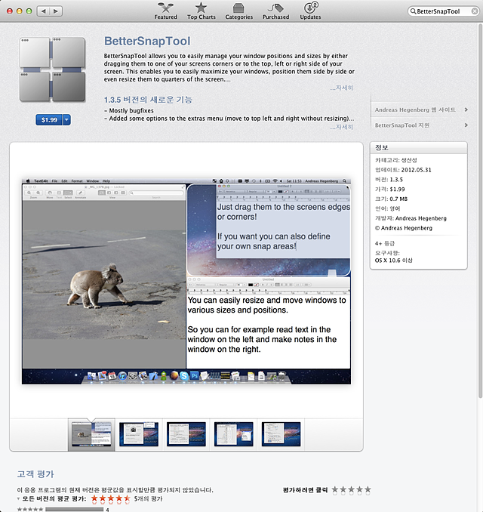Select the first screenshot thumbnail with the koala

(91, 434)
